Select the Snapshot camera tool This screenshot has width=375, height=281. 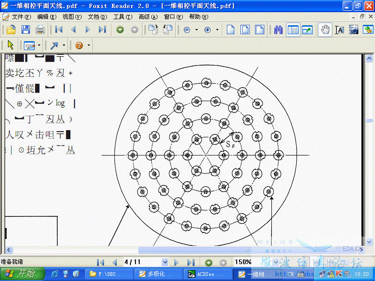(354, 30)
